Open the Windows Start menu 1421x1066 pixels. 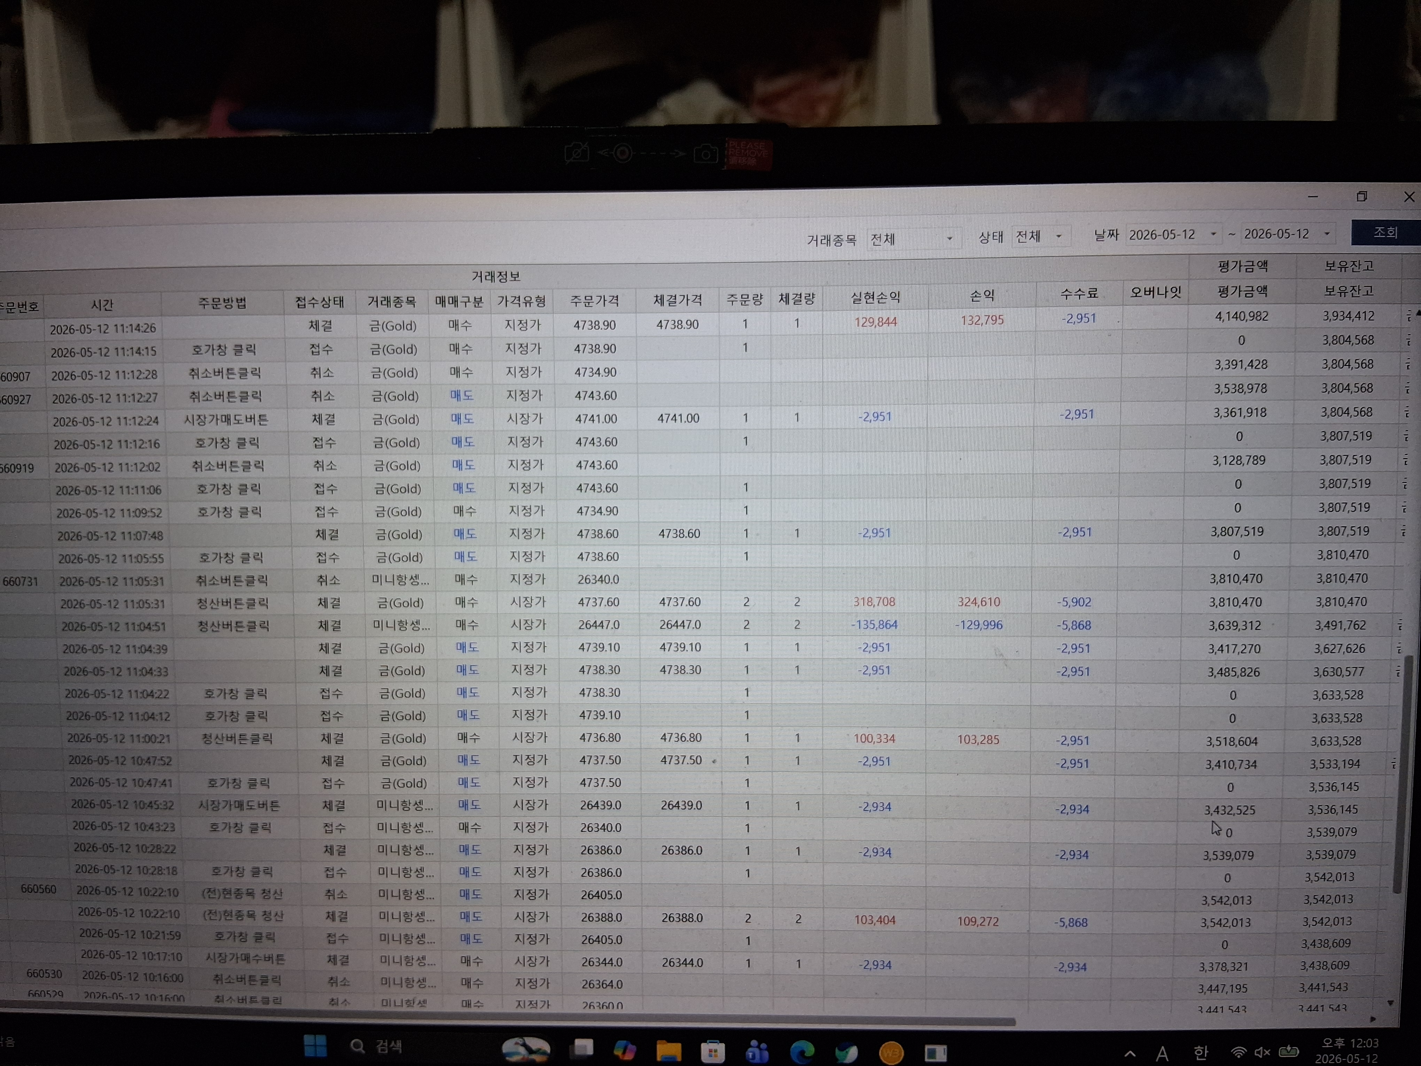(315, 1045)
